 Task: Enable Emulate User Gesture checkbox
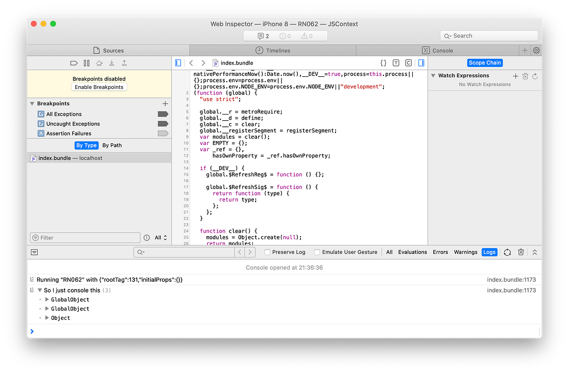[x=317, y=252]
